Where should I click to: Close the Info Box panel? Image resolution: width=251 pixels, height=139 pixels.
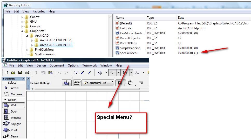28,79
